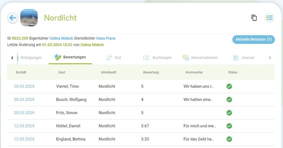Click Nordlicht accommodation in Fritz, Simon row
The image size is (283, 148).
click(107, 113)
